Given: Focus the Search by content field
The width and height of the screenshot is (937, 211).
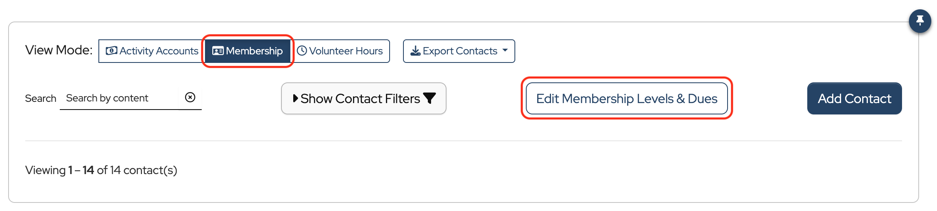Looking at the screenshot, I should pos(119,98).
